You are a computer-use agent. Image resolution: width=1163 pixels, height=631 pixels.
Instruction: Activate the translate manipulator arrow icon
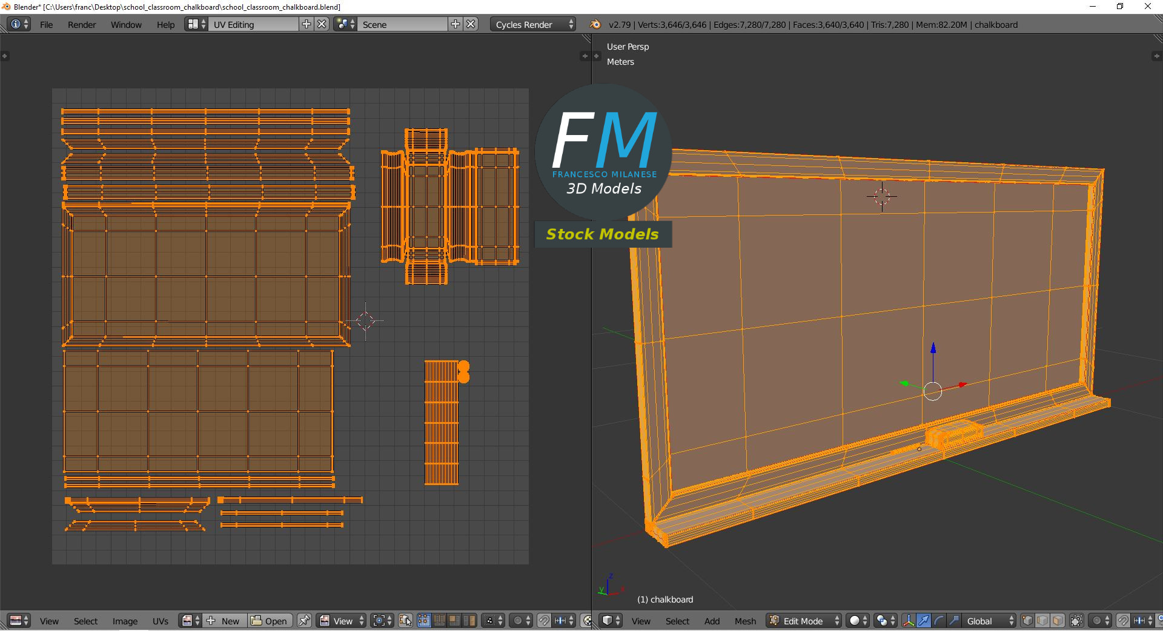click(924, 621)
